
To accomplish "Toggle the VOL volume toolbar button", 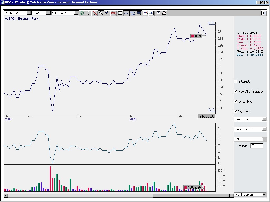I will tap(126, 13).
